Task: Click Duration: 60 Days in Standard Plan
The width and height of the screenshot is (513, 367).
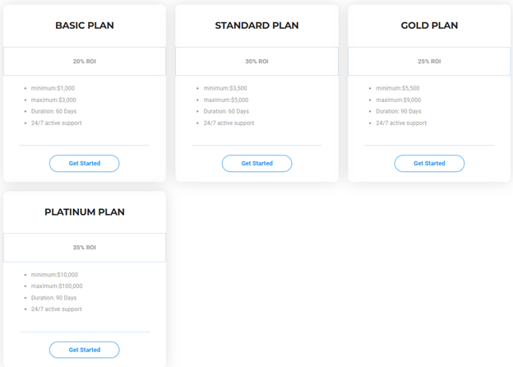Action: [226, 111]
